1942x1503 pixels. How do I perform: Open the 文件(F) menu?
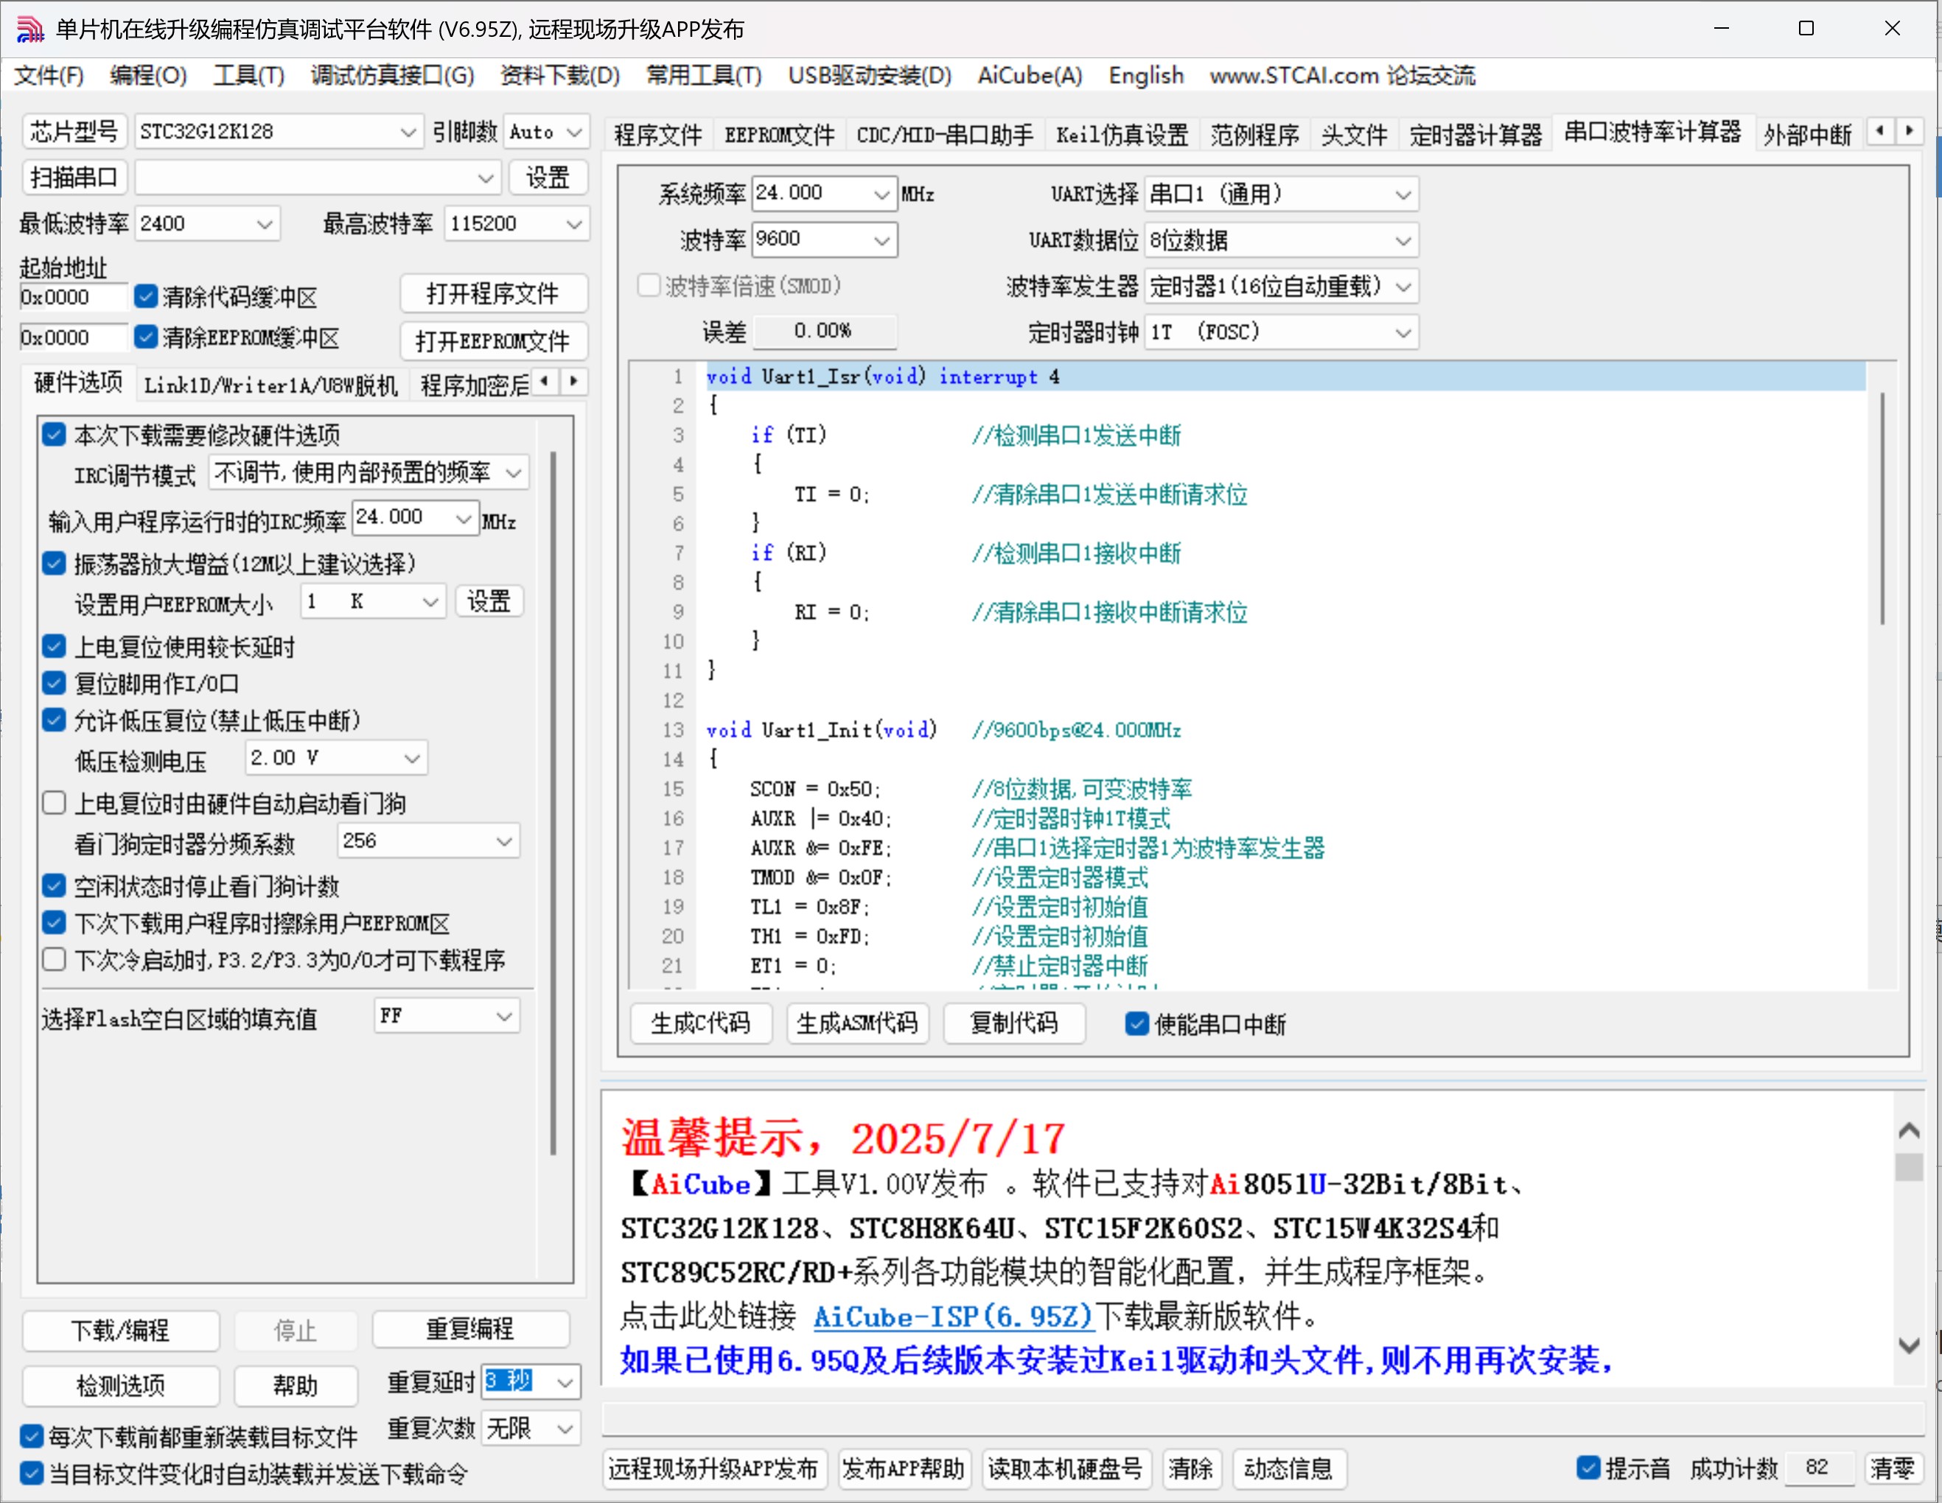tap(49, 76)
